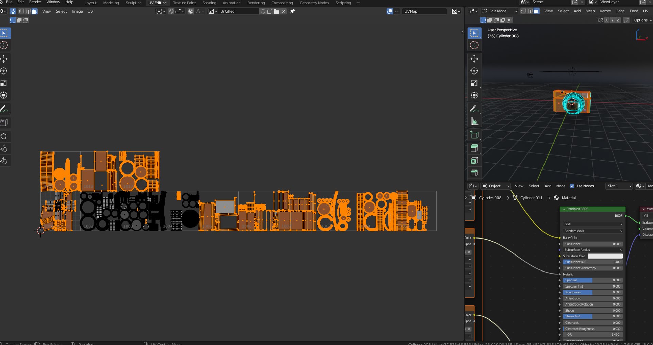The height and width of the screenshot is (345, 653).
Task: Toggle fake user shield for Untitled image
Action: (263, 11)
